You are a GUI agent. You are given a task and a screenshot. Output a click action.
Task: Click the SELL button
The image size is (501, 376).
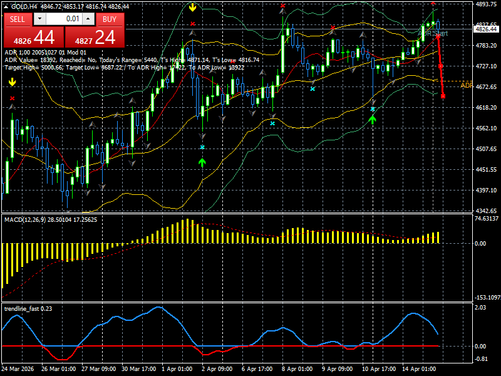click(x=18, y=19)
